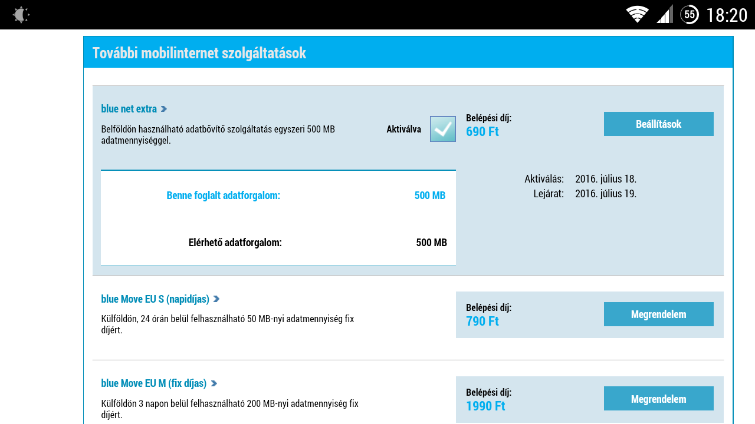
Task: Open blue Move EU M (fix díjas) link
Action: [x=153, y=383]
